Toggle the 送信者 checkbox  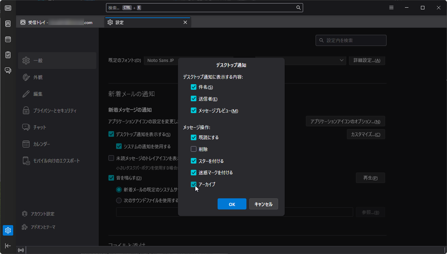tap(194, 99)
